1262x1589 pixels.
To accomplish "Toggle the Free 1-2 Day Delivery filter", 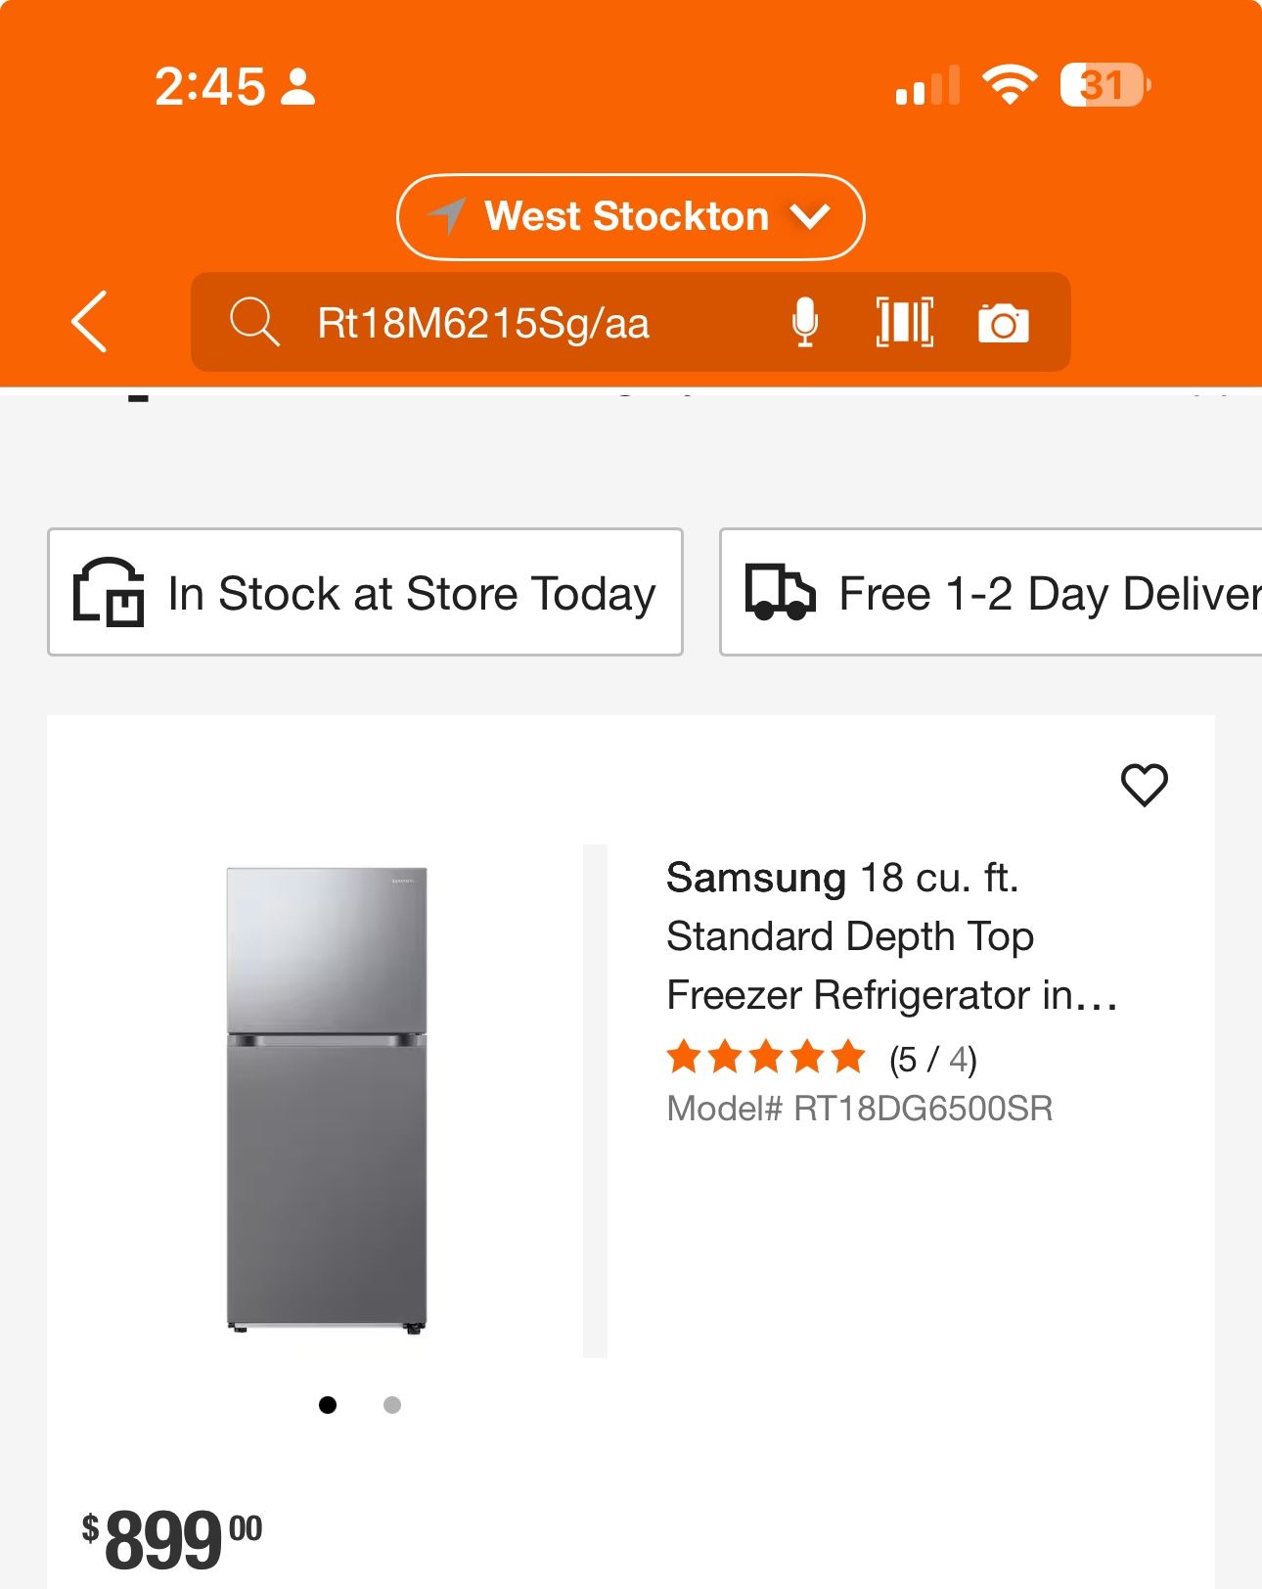I will click(990, 592).
